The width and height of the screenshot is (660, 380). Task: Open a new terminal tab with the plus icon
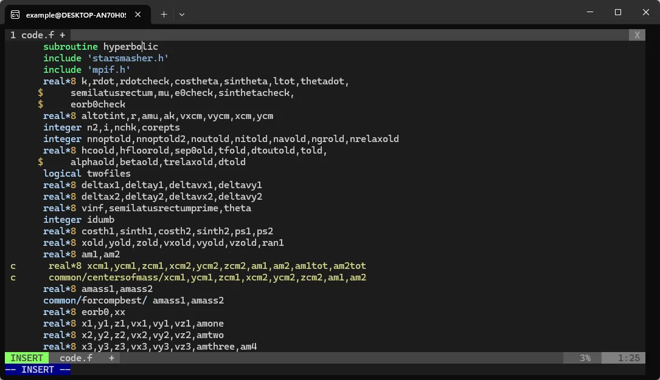point(164,14)
